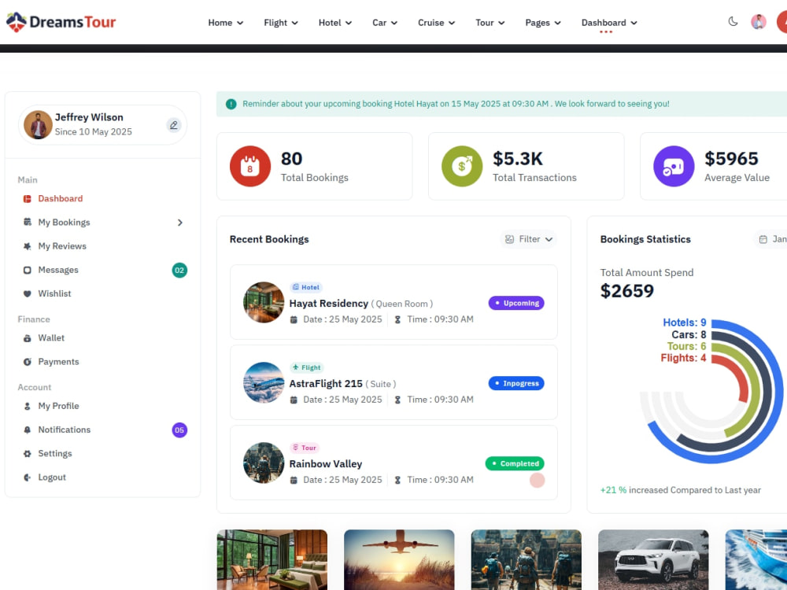Click the Notifications bell icon
The height and width of the screenshot is (590, 787).
(27, 430)
